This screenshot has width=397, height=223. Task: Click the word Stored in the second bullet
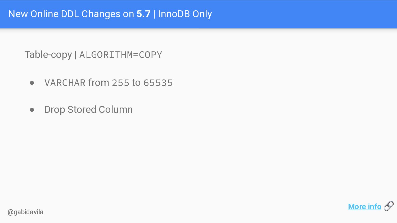(82, 110)
